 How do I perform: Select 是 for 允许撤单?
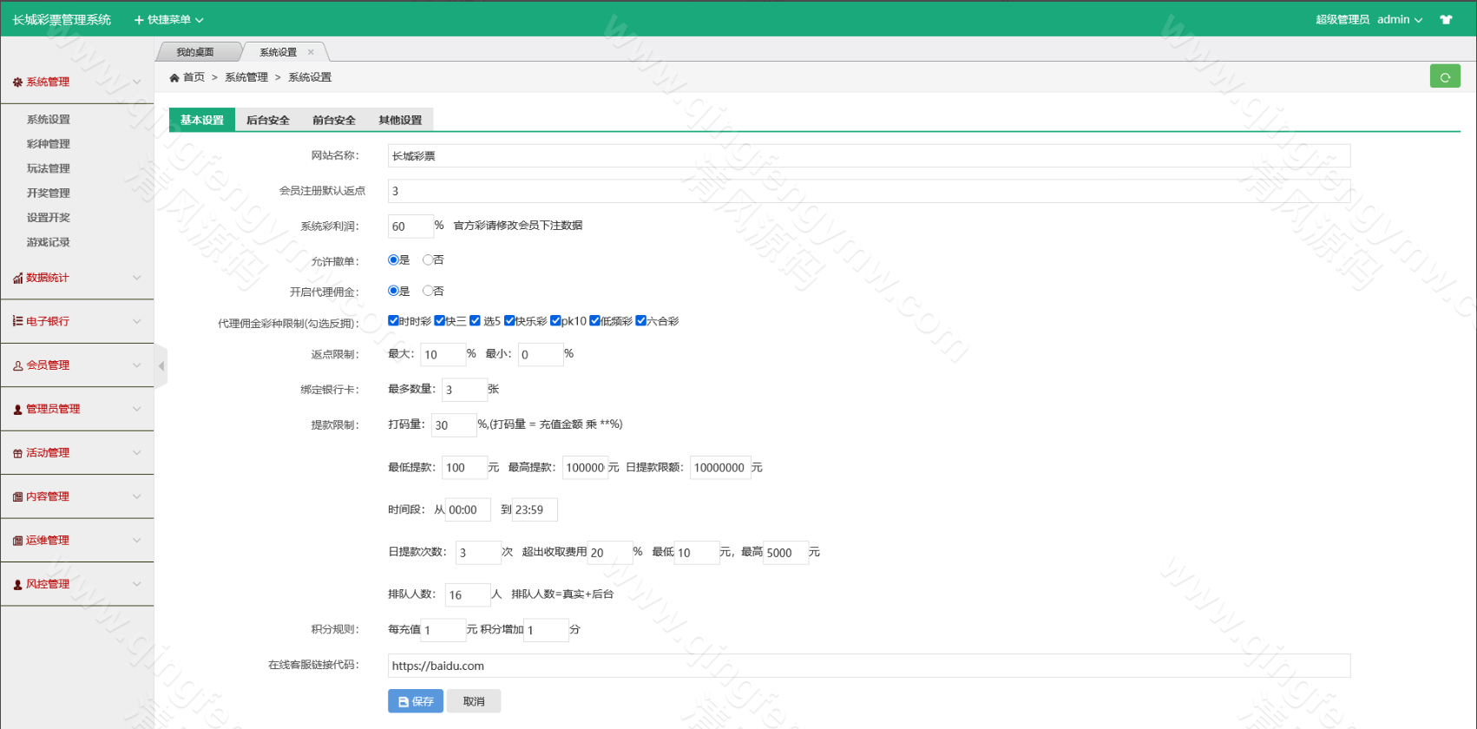point(393,259)
